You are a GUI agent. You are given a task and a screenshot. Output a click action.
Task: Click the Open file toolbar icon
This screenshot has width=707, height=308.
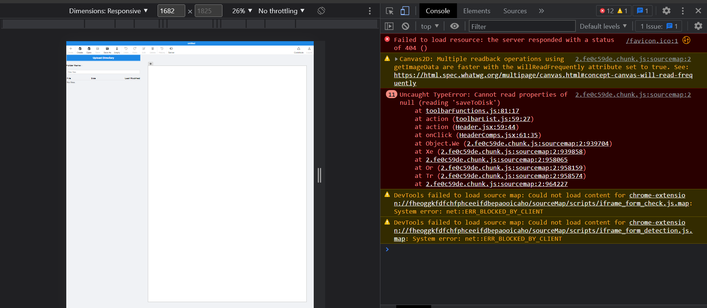(89, 49)
